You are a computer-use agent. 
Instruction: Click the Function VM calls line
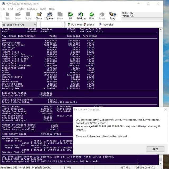pyautogui.click(x=27, y=95)
